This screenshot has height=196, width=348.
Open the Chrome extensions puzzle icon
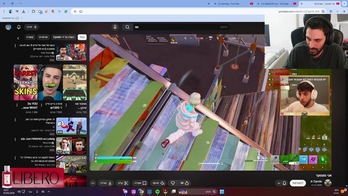tap(33, 11)
